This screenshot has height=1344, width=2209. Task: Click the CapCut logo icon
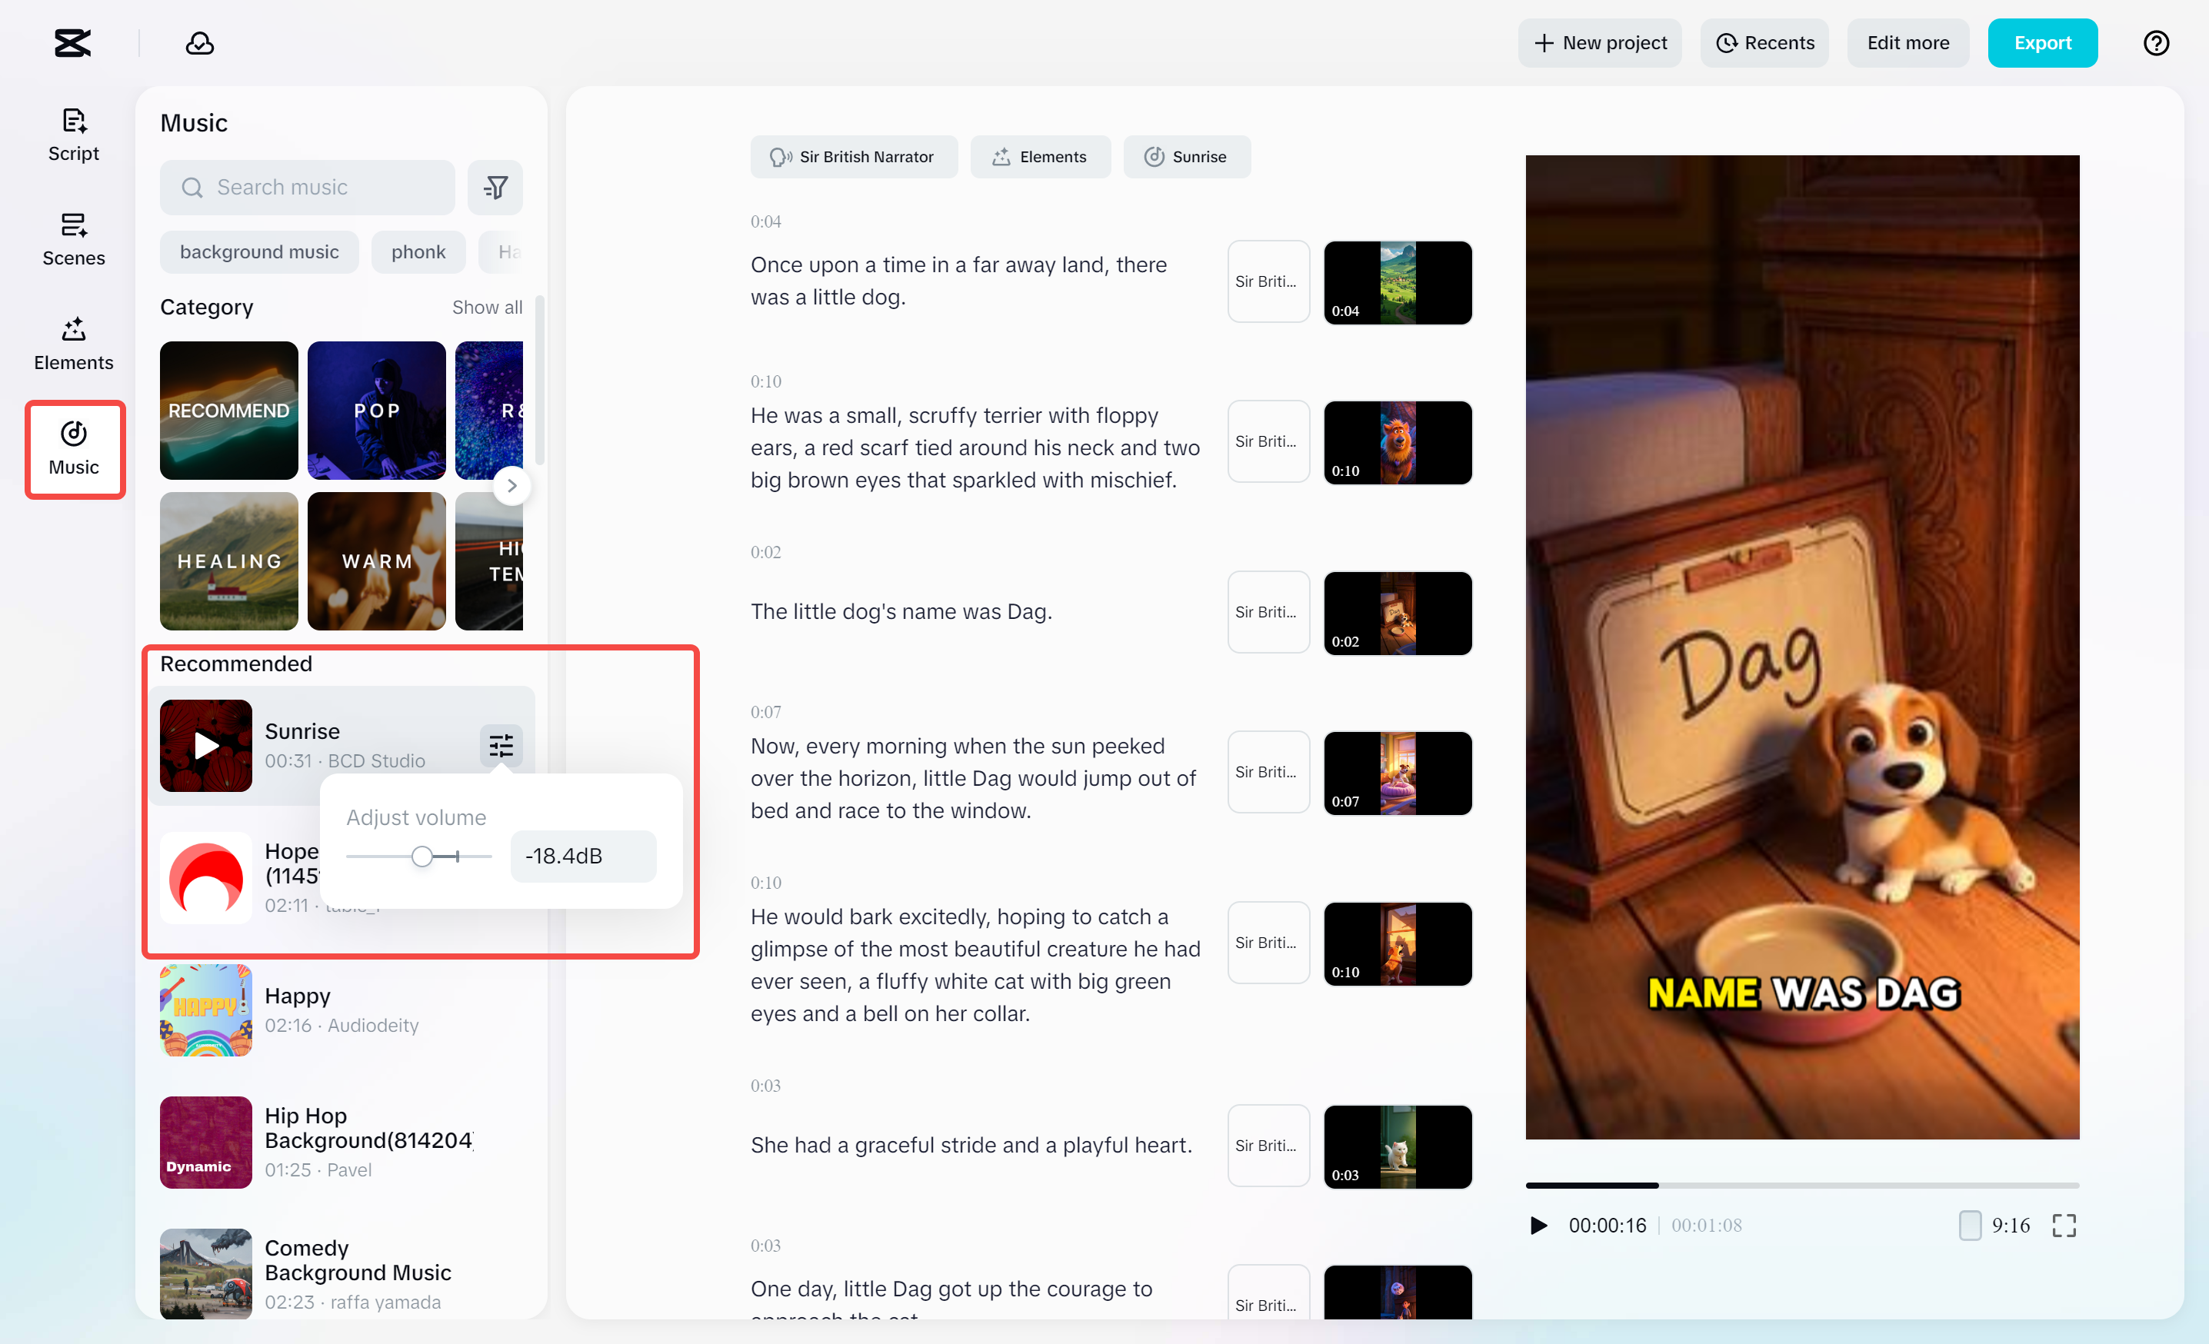[72, 43]
